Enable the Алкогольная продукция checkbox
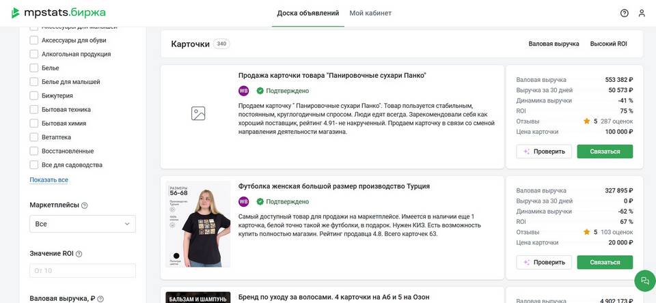This screenshot has height=303, width=656. click(34, 54)
